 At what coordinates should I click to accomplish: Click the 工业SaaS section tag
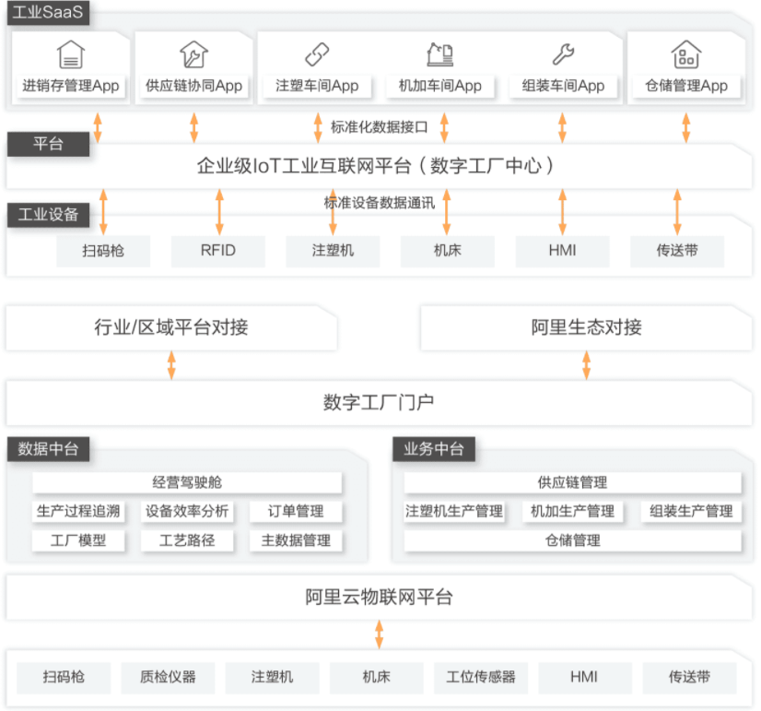(x=48, y=12)
